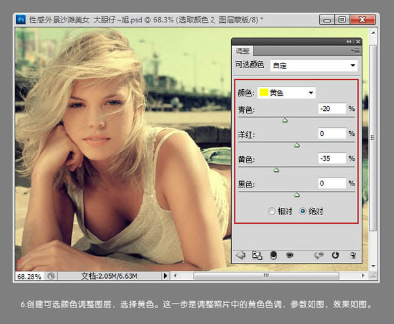This screenshot has width=394, height=324.
Task: Click the 黄色 value field showing -35
Action: click(x=332, y=159)
